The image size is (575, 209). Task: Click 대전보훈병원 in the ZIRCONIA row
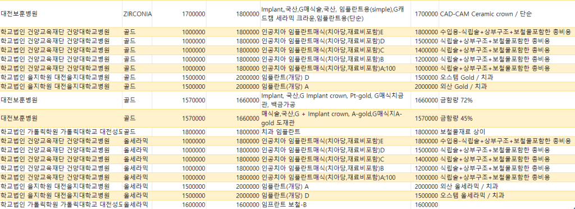[61, 14]
